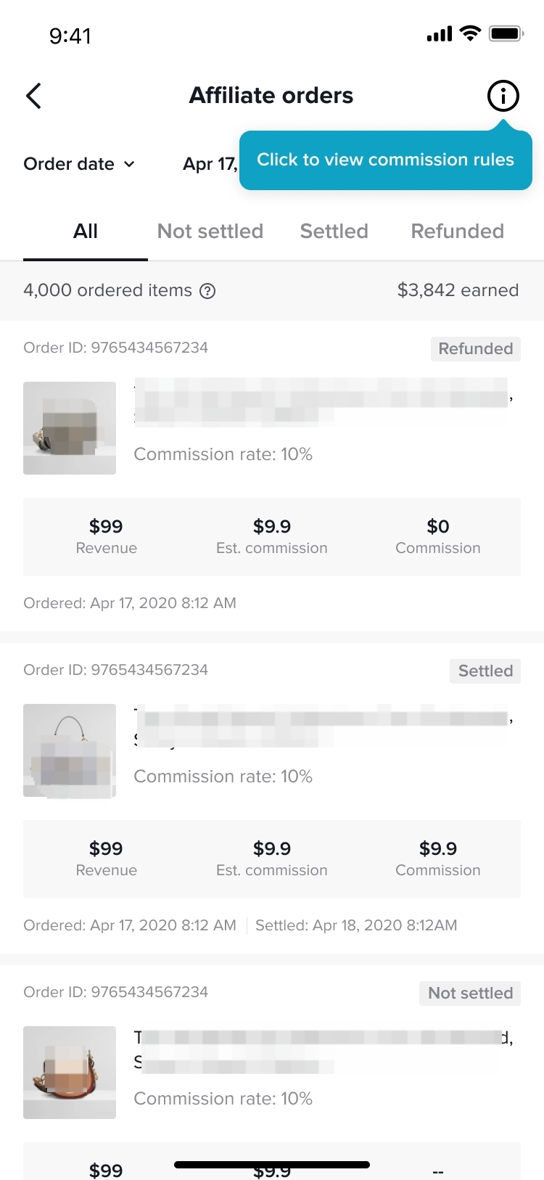Select the Refunded tab
Screen dimensions: 544x1180
click(457, 232)
